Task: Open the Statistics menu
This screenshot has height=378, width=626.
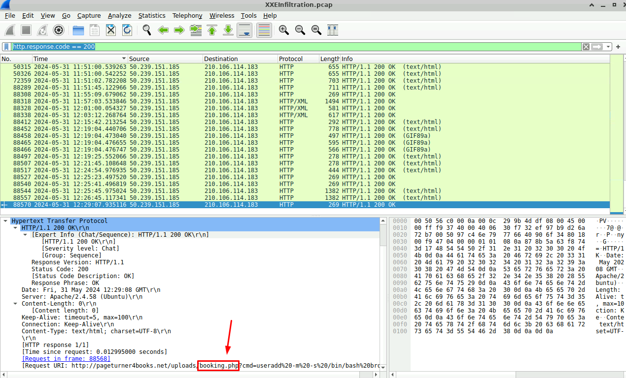Action: (x=152, y=16)
